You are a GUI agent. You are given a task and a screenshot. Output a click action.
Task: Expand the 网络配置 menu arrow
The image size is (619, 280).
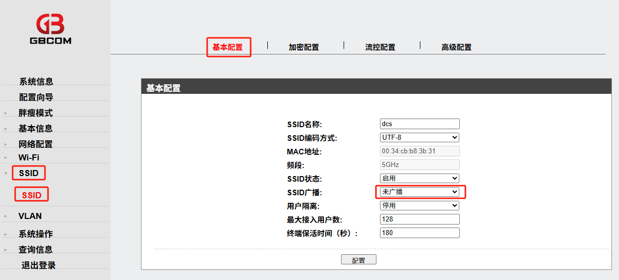tap(6, 145)
